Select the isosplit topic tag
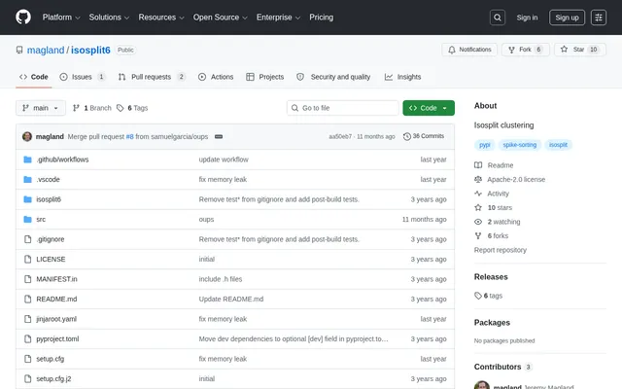Viewport: 622px width, 389px height. pos(558,145)
